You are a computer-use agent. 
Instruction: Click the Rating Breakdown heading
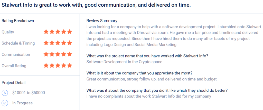(x=18, y=21)
